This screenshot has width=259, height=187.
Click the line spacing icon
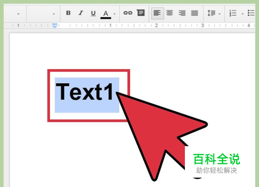[211, 13]
